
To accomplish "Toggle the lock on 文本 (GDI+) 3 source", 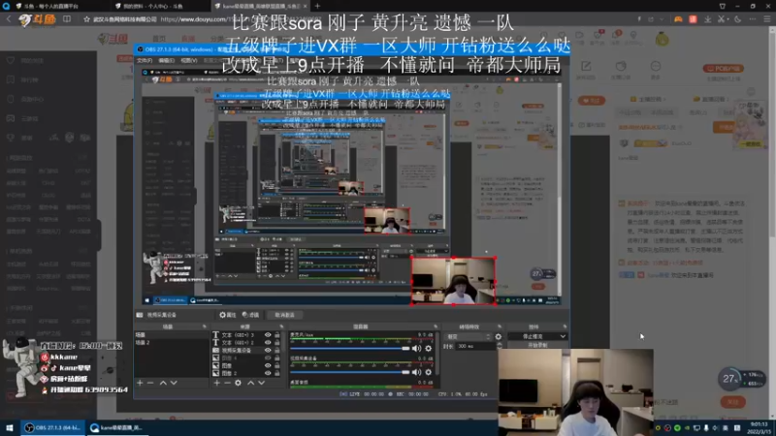I will click(277, 334).
